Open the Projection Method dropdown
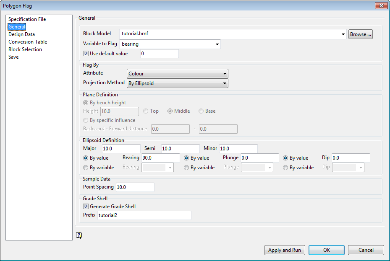 pyautogui.click(x=225, y=83)
